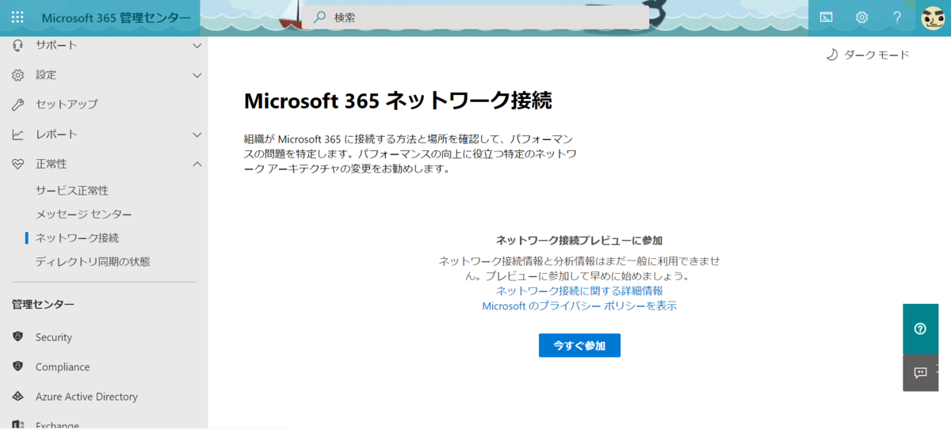Open the app launcher waffle icon
Viewport: 951px width, 429px height.
tap(17, 17)
